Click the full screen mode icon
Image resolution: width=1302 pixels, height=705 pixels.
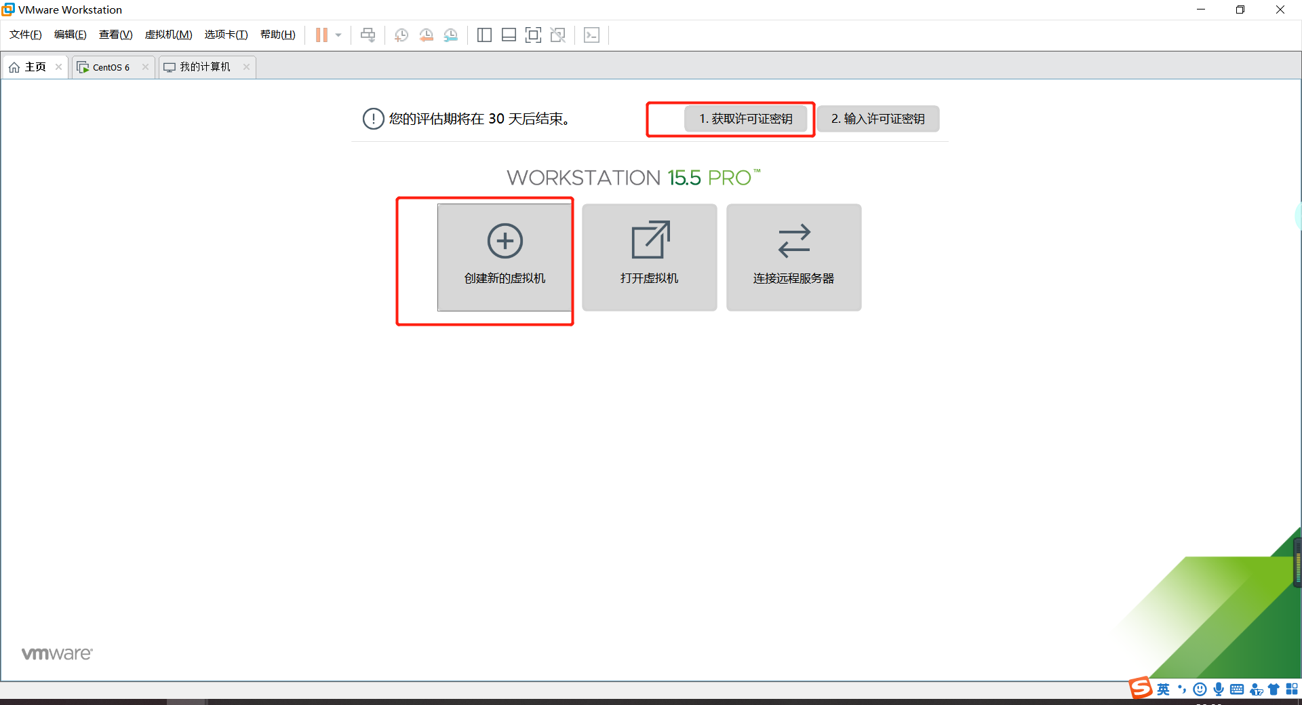(x=533, y=35)
